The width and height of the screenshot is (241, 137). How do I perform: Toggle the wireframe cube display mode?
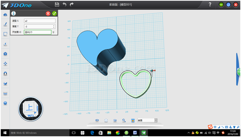[x=106, y=121]
